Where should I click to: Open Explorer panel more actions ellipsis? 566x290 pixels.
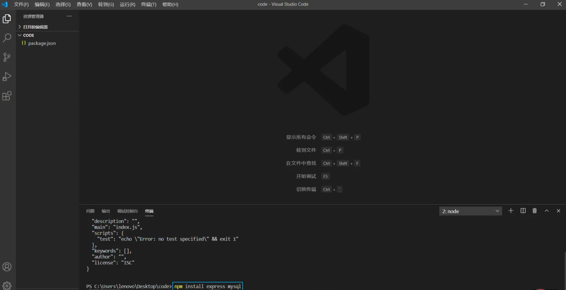69,16
